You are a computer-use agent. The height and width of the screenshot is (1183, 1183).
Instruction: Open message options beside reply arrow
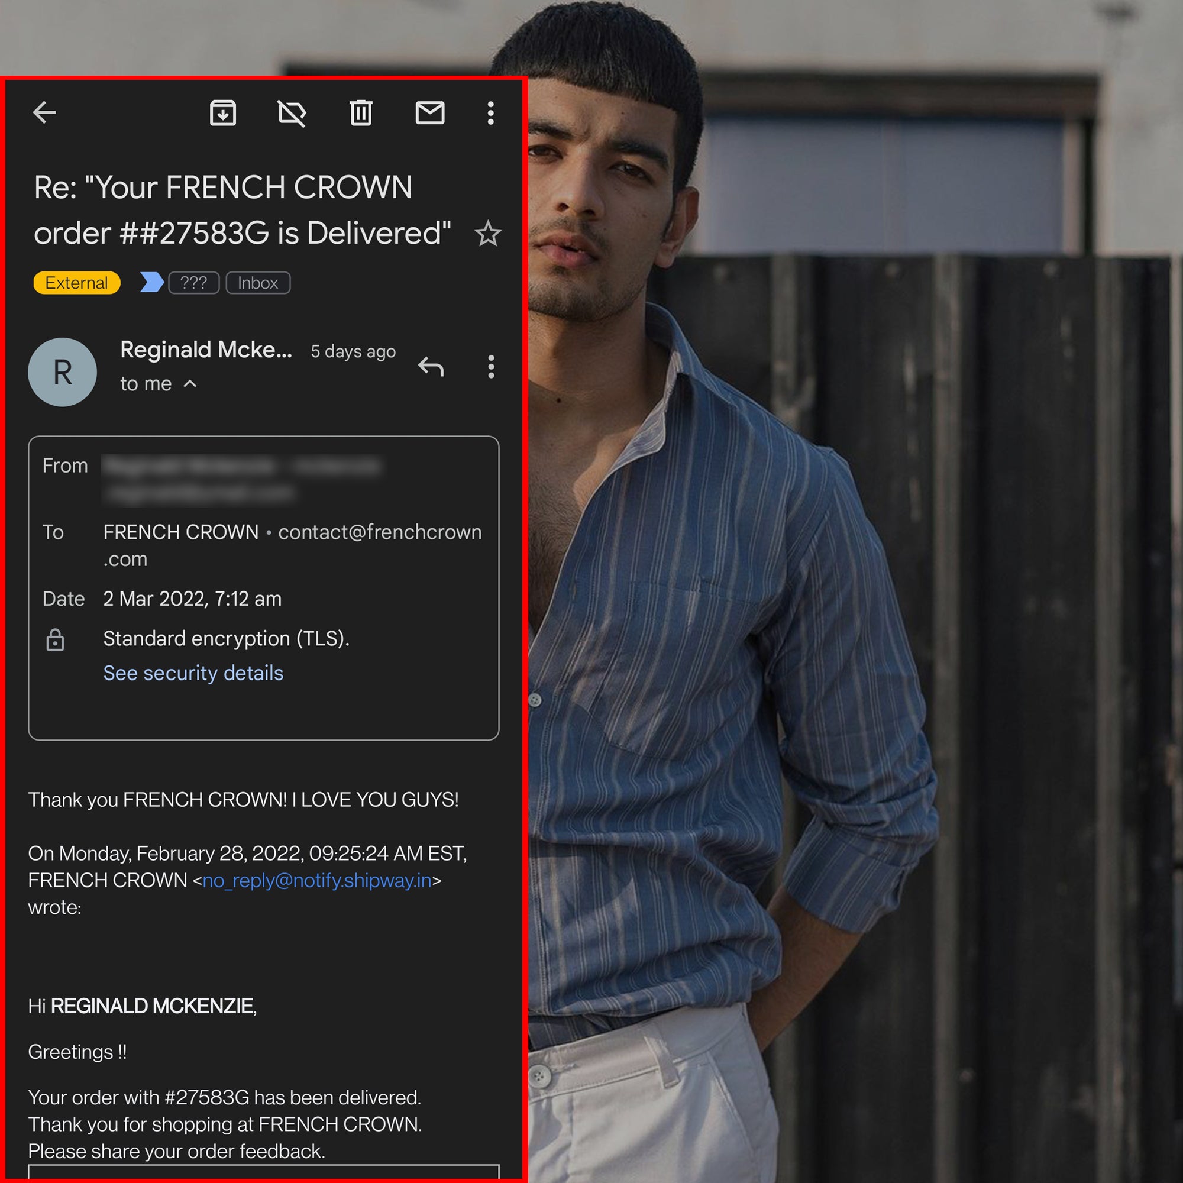click(490, 367)
